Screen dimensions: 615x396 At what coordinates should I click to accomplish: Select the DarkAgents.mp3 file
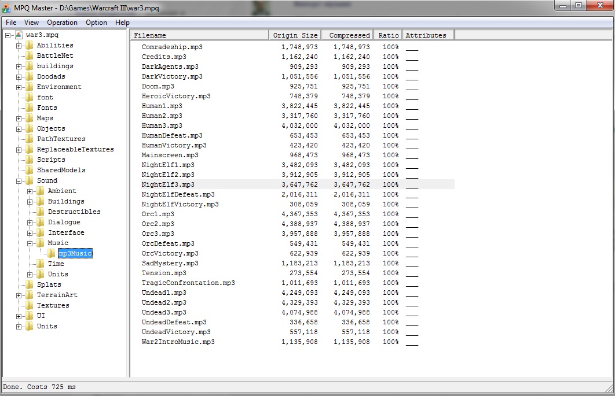(170, 66)
